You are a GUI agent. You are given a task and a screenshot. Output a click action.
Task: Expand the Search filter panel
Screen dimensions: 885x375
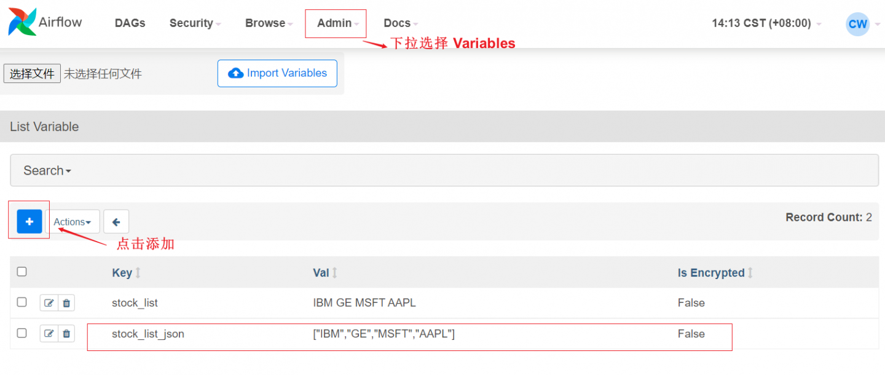pyautogui.click(x=47, y=170)
